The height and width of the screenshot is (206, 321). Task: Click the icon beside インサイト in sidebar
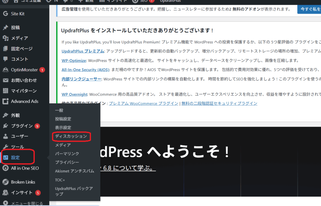pos(6,193)
